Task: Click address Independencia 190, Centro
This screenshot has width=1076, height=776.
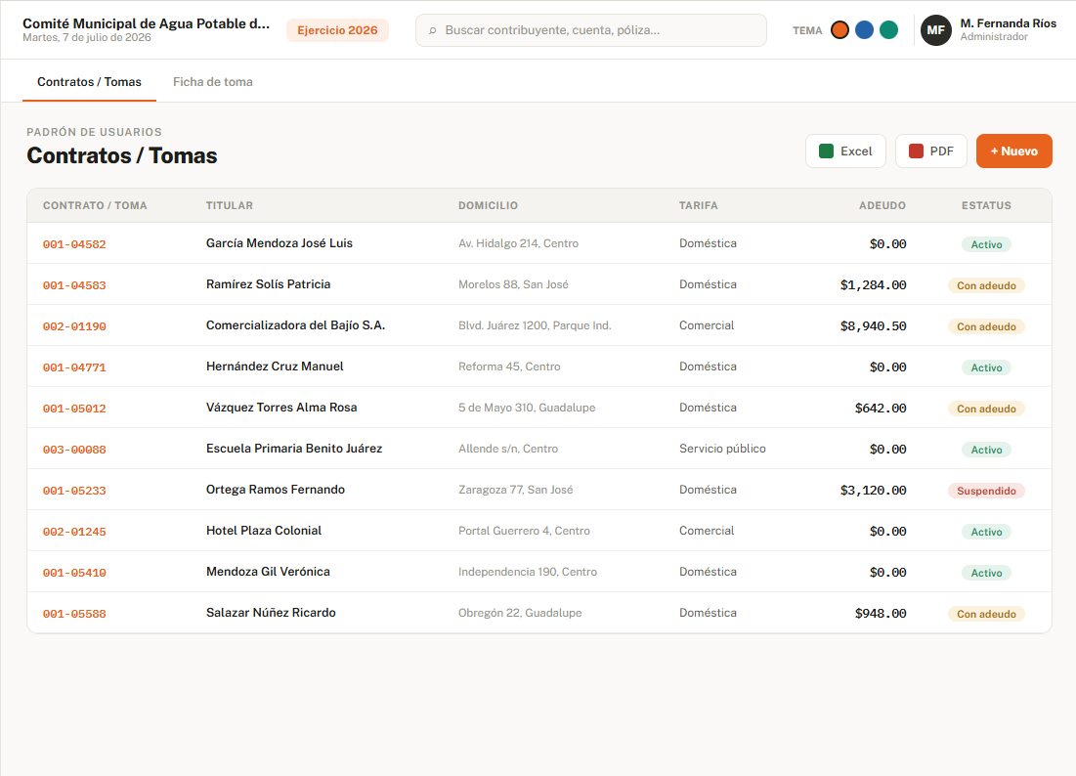Action: (528, 572)
